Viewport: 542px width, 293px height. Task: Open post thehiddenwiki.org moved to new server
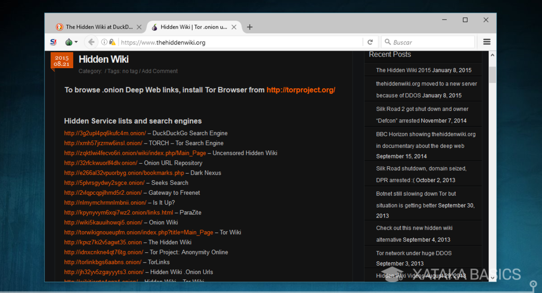(x=427, y=89)
